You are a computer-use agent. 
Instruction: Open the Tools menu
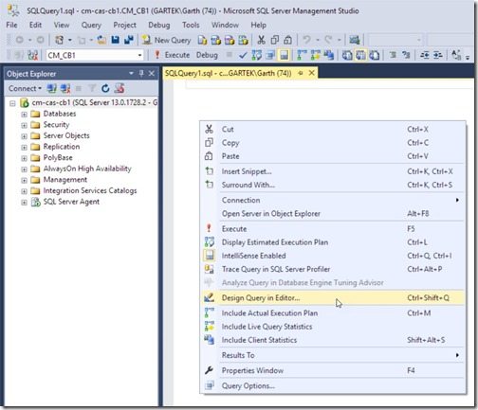coord(191,25)
